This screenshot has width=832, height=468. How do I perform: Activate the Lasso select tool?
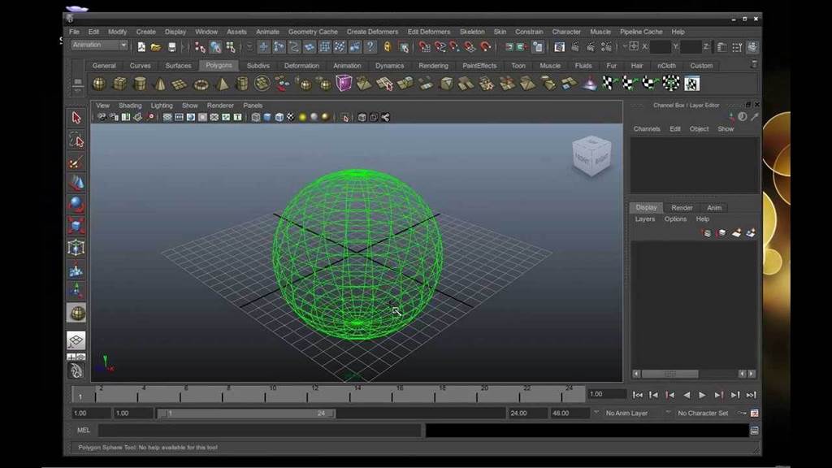(x=76, y=140)
